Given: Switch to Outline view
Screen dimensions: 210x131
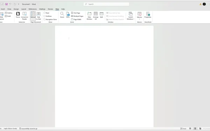Looking at the screenshot, I should pos(8,13).
